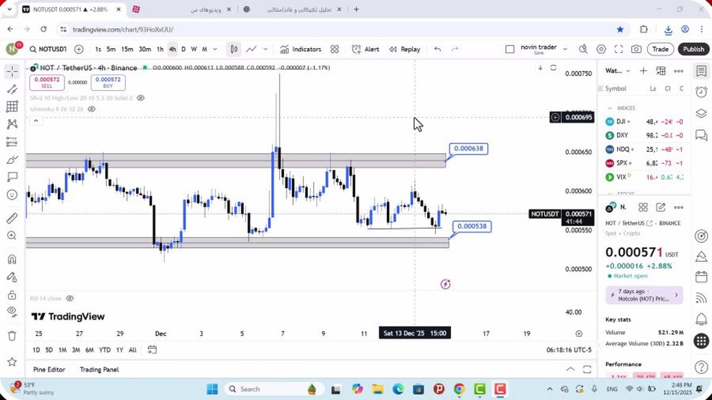Screen dimensions: 712x400
Task: Open watchlist advanced view icon
Action: (660, 71)
